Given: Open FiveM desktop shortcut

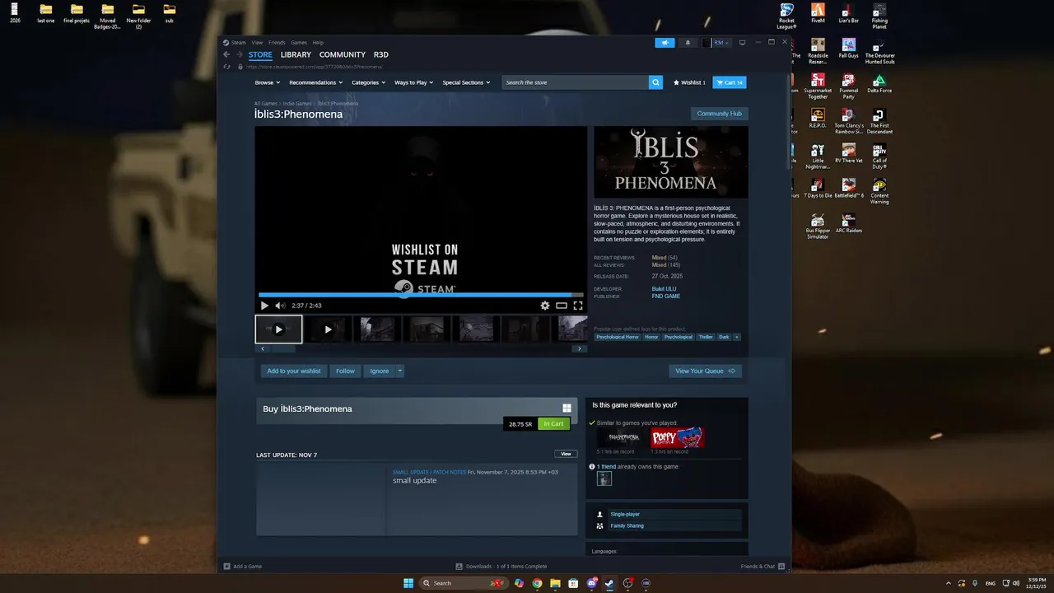Looking at the screenshot, I should (x=818, y=13).
